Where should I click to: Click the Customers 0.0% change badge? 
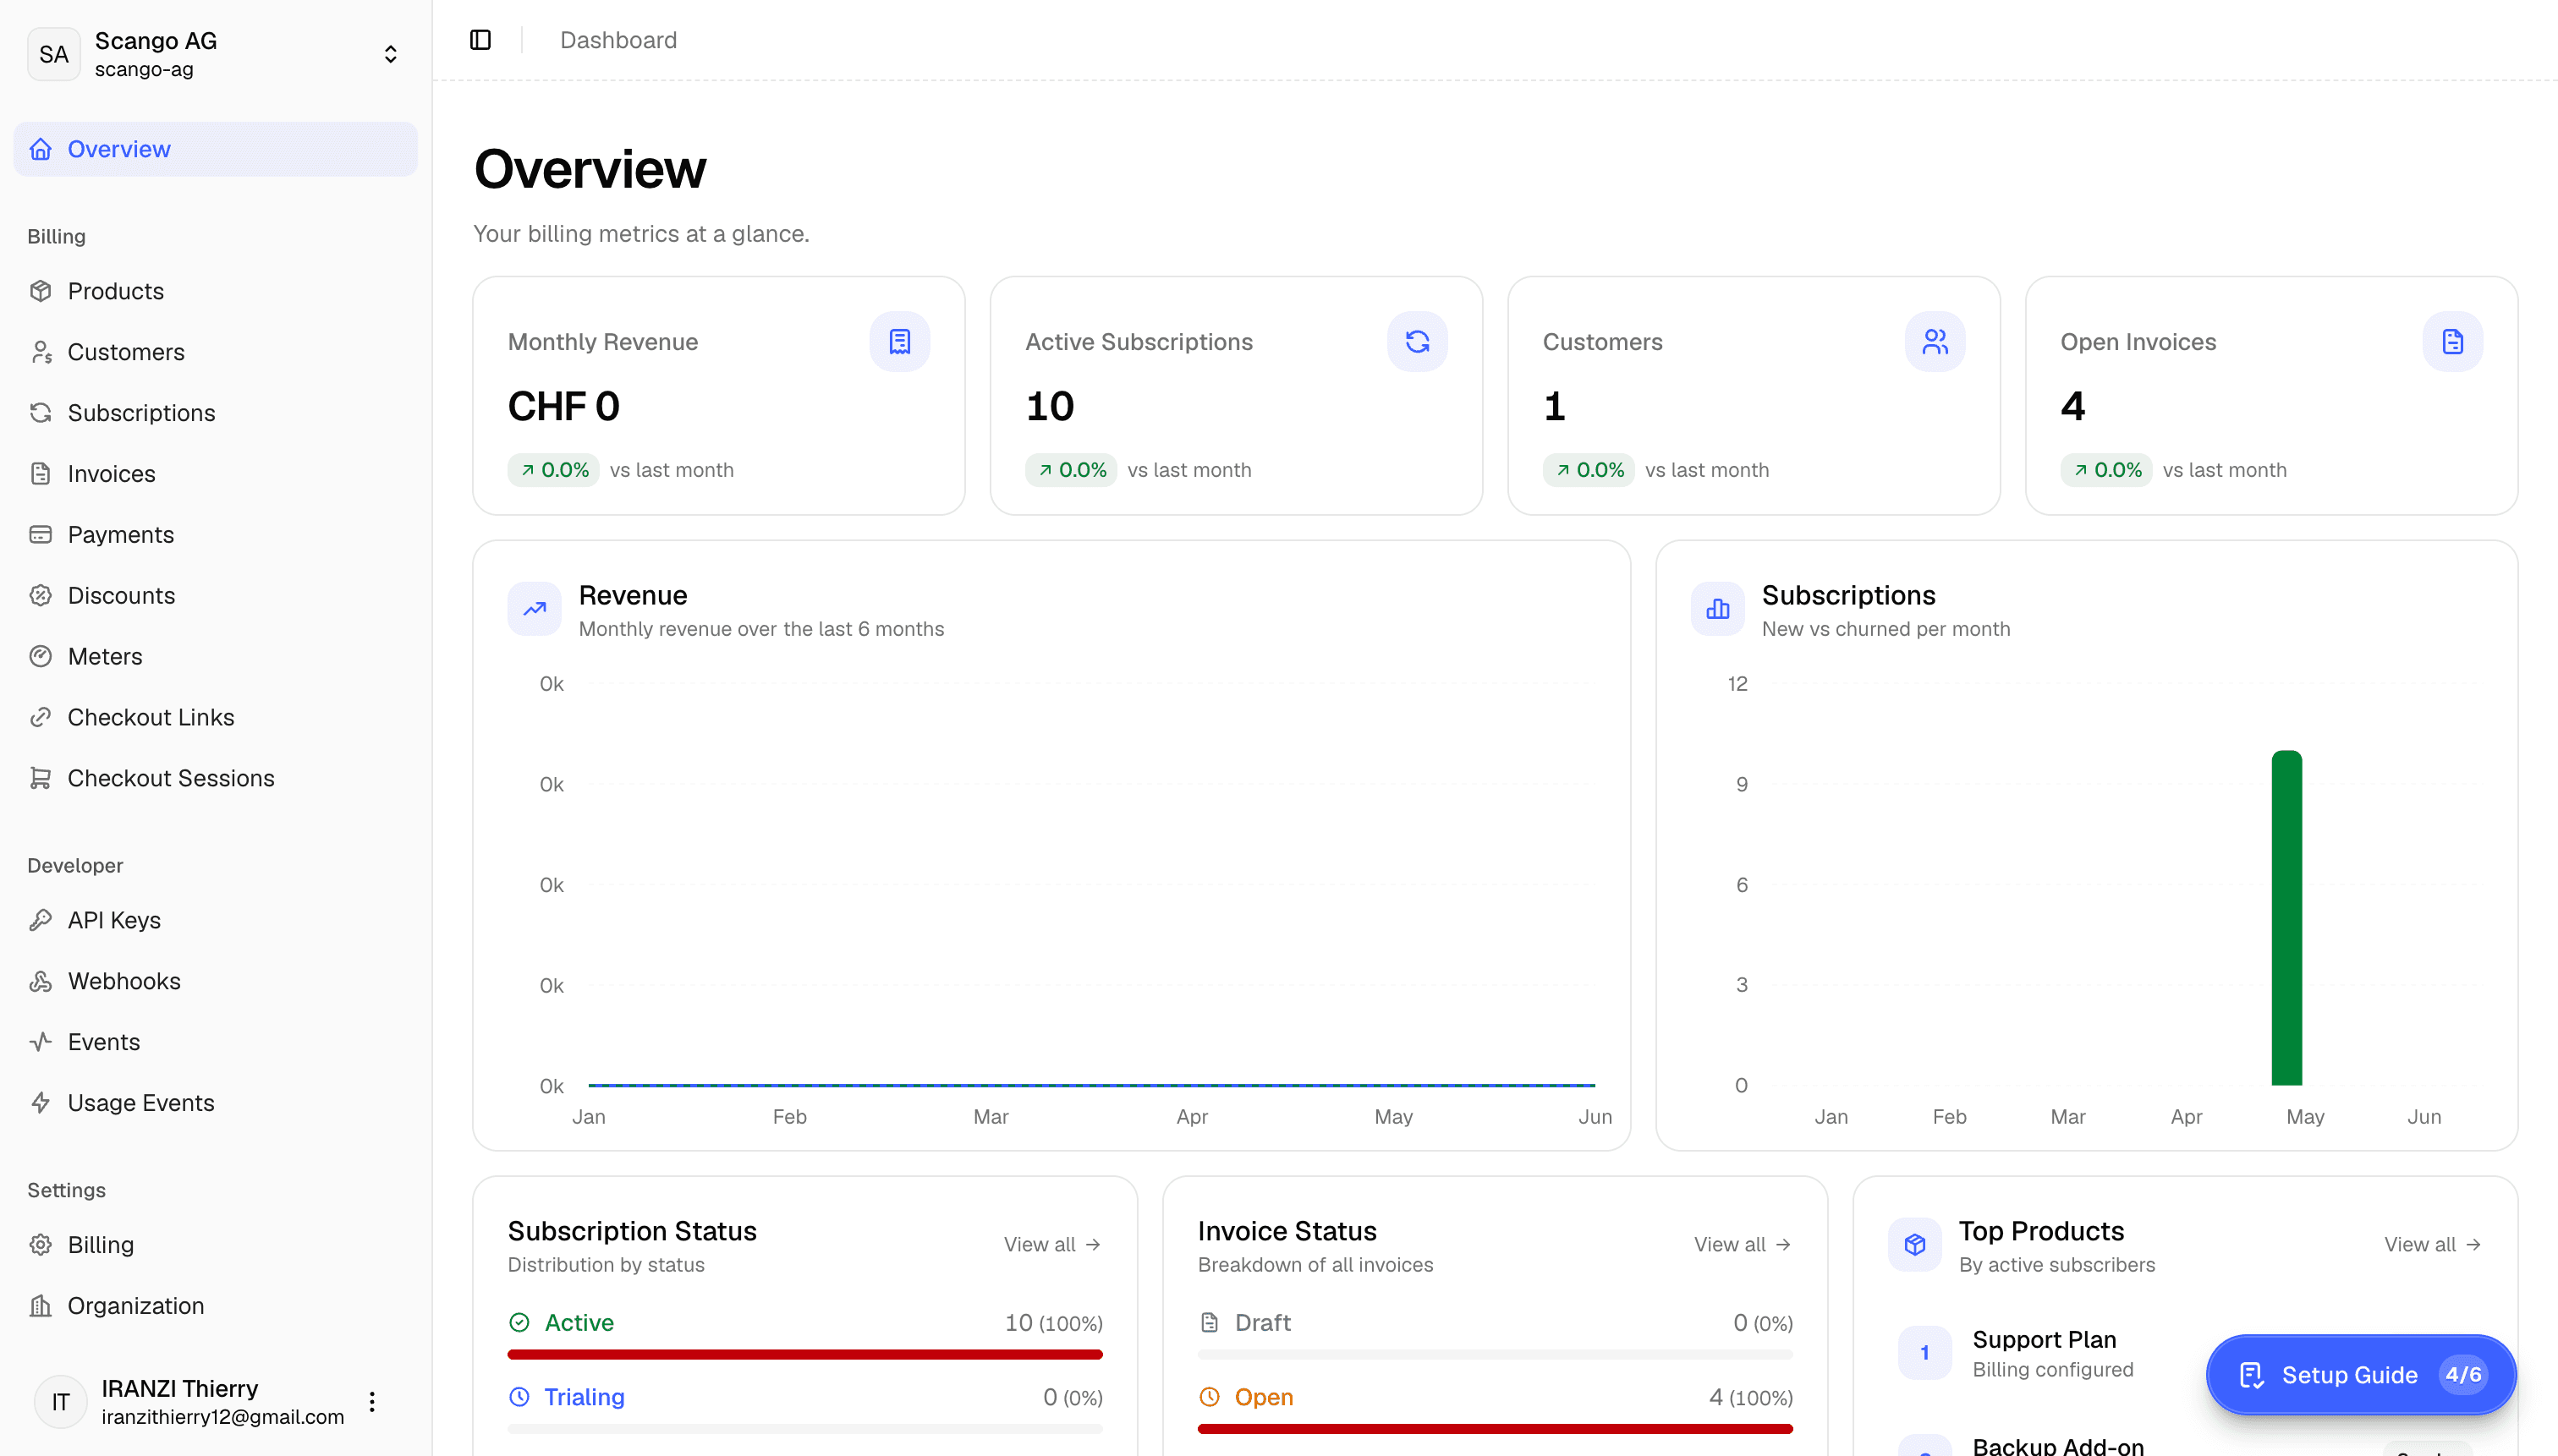pyautogui.click(x=1589, y=470)
